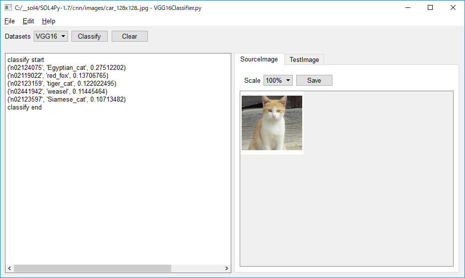Open the Edit menu

[28, 21]
